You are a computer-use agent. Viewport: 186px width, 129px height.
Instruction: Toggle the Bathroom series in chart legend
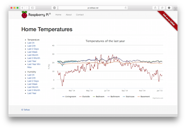tap(113, 97)
